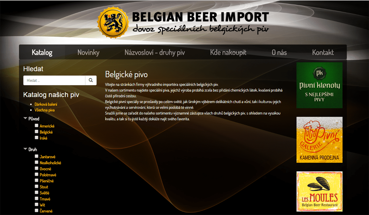
Task: Click into the Hledat search field
Action: coord(54,80)
